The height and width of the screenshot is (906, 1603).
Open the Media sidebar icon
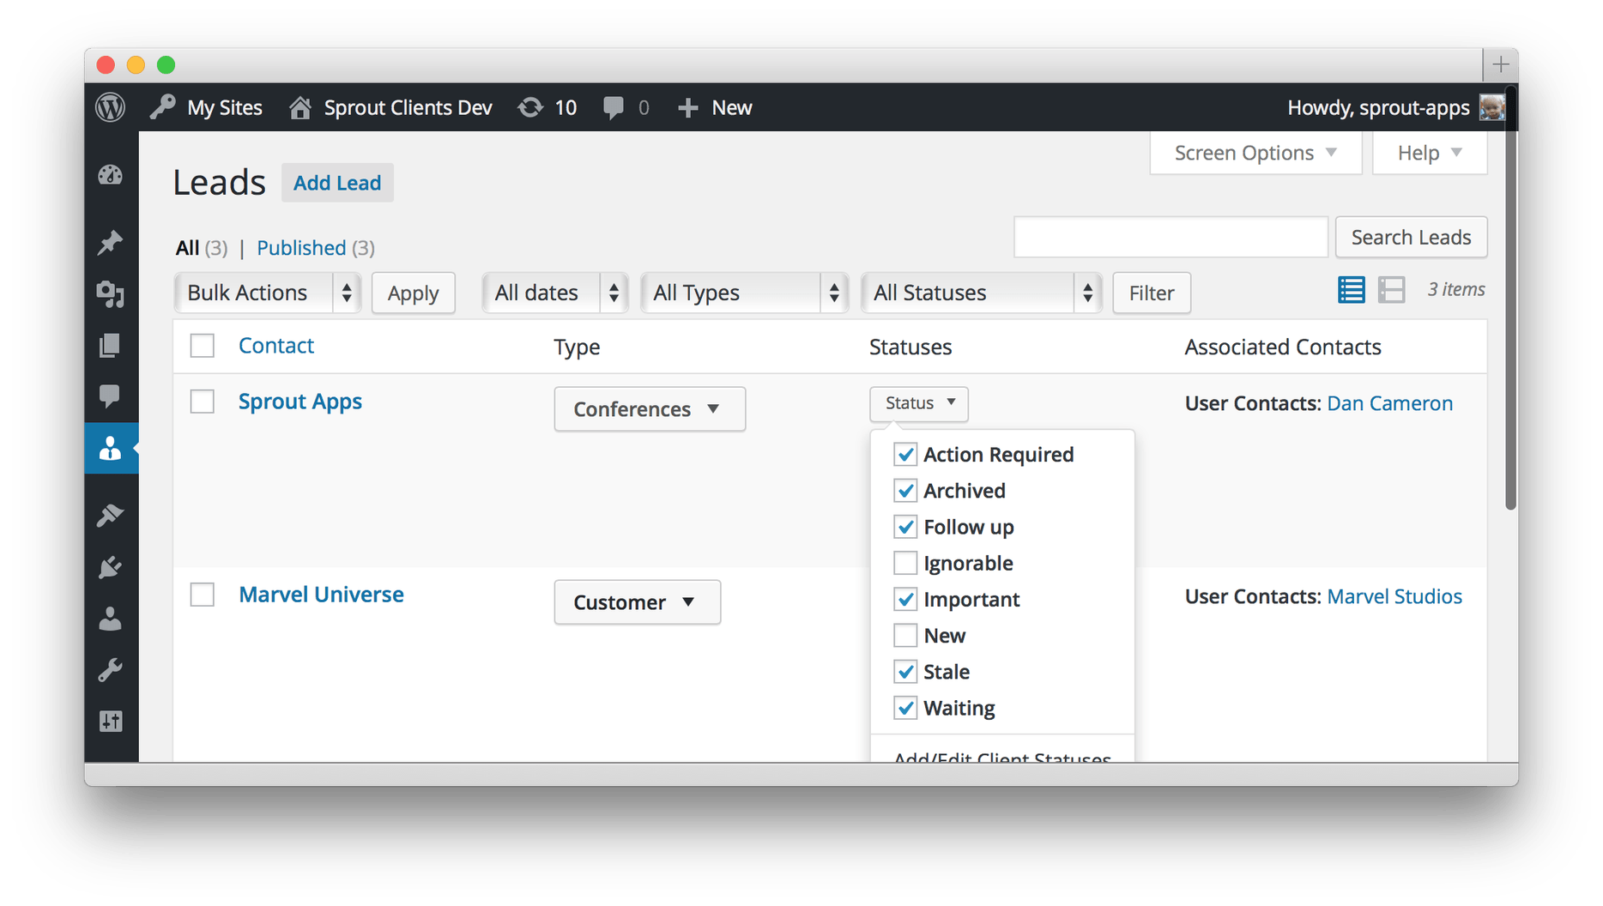[110, 294]
